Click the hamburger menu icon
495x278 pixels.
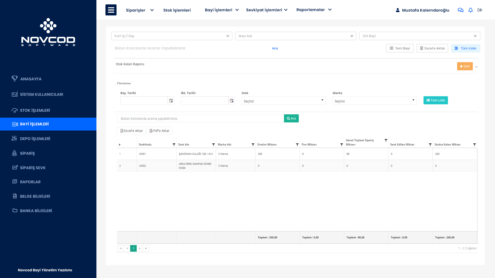pos(111,10)
